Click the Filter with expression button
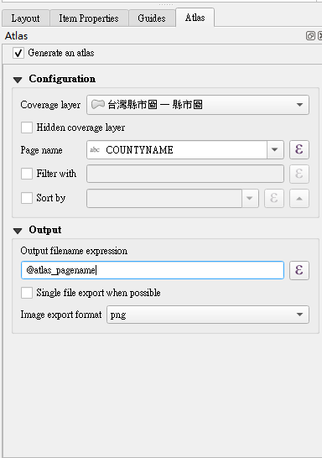Viewport: 322px width, 458px height. click(299, 174)
